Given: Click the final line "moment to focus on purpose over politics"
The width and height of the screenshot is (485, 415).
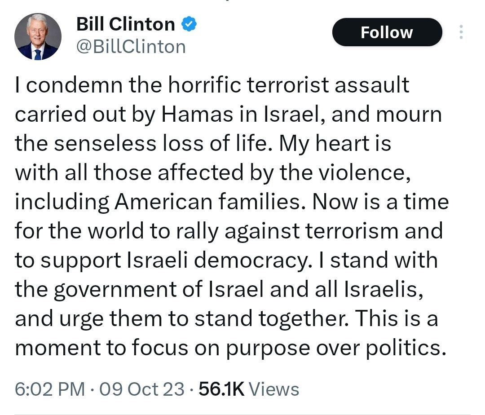Looking at the screenshot, I should (x=231, y=349).
